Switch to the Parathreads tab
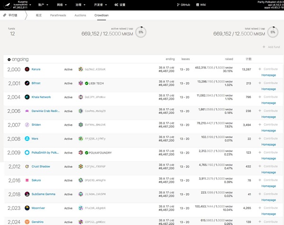The image size is (284, 225). point(58,15)
